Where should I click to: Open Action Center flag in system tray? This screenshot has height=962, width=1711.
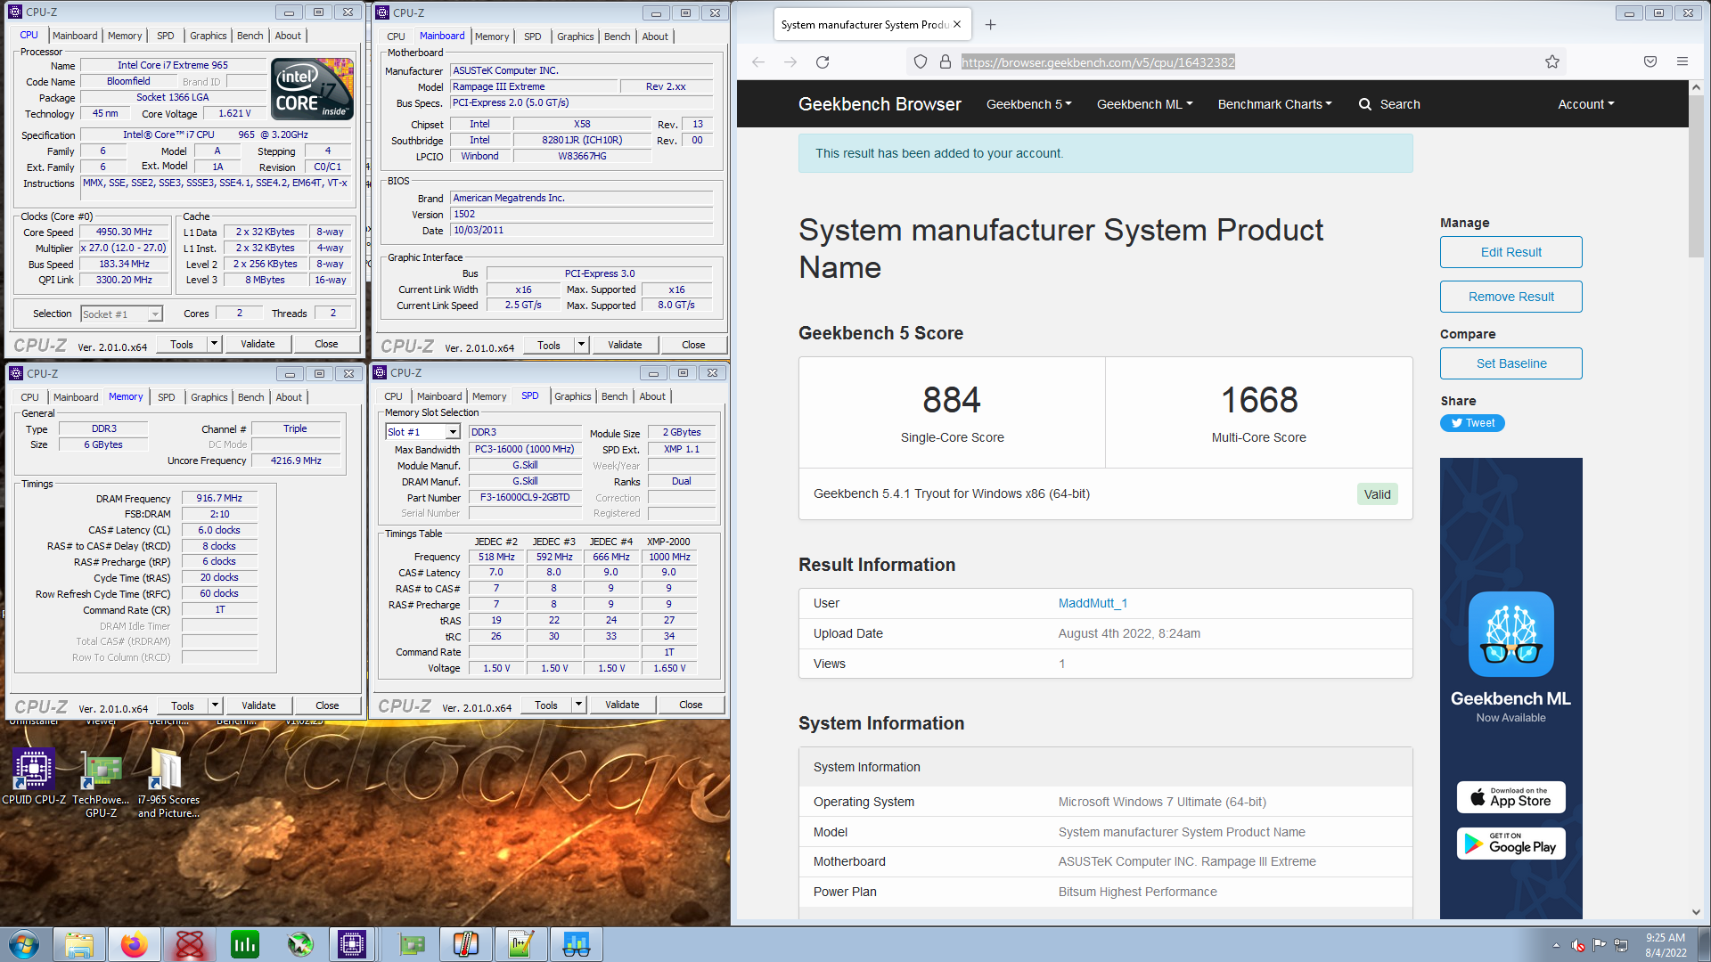click(1600, 945)
